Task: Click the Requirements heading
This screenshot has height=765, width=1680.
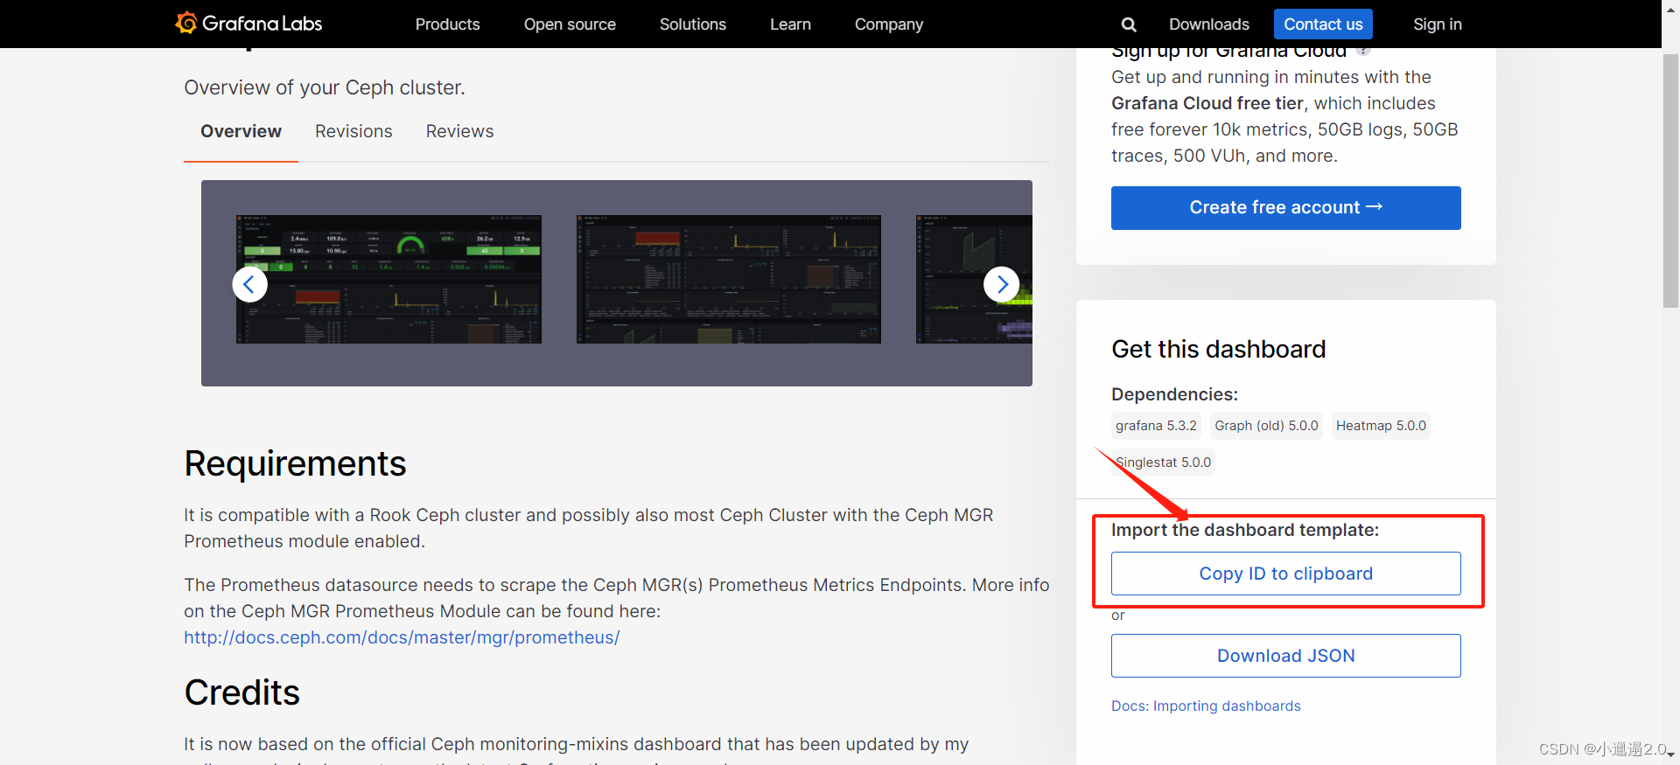Action: (x=295, y=463)
